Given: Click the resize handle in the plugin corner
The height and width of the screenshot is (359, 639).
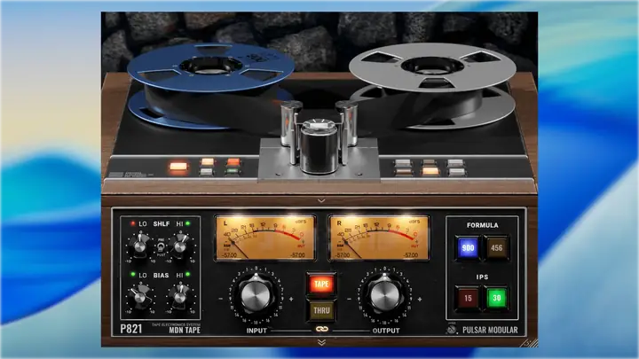Looking at the screenshot, I should (x=530, y=343).
